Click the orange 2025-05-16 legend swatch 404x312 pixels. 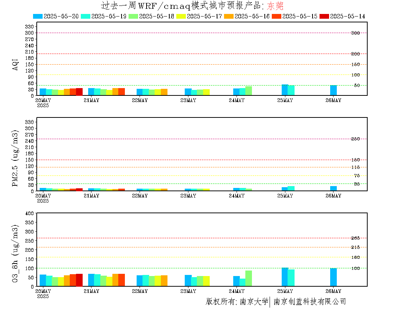point(229,16)
